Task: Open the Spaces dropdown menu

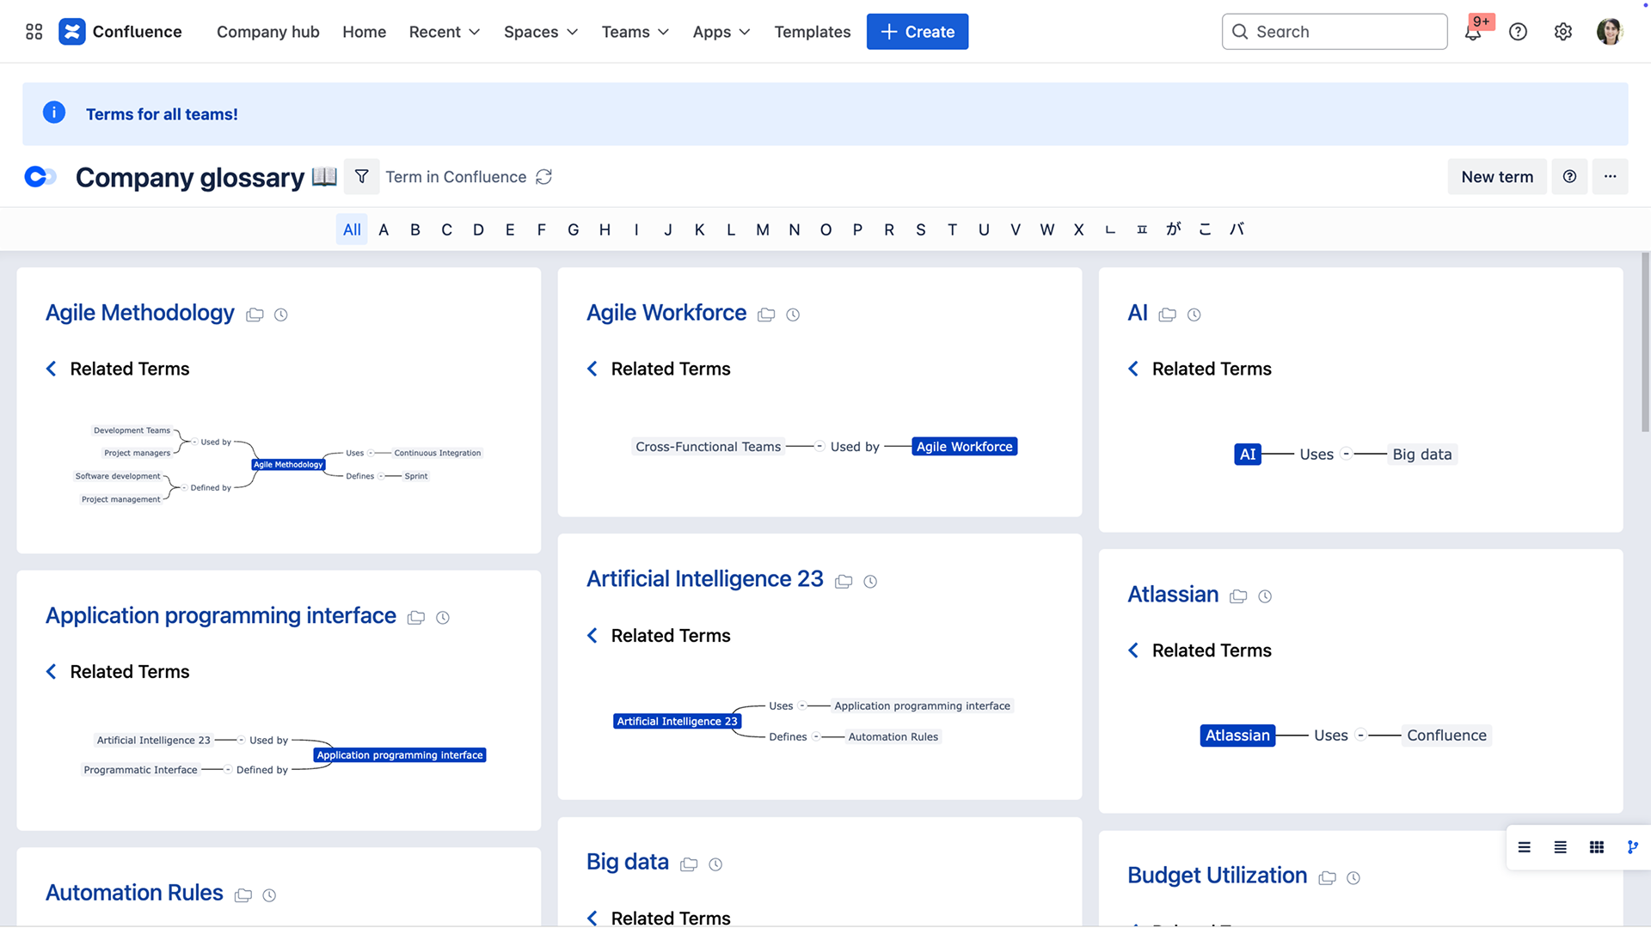Action: (541, 32)
